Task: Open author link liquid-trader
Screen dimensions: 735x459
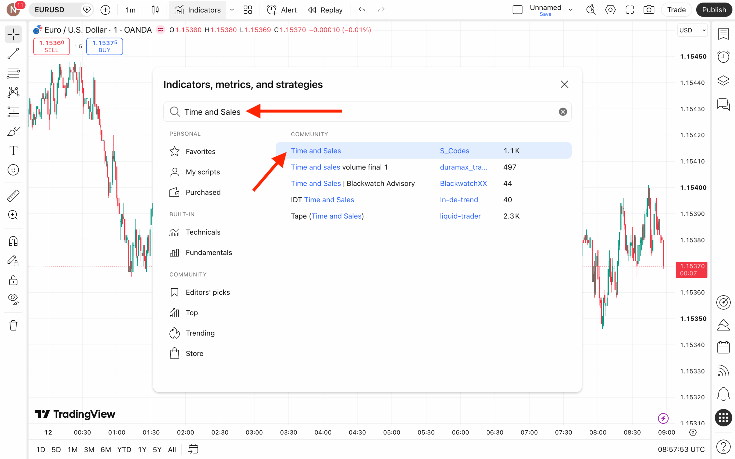Action: pyautogui.click(x=460, y=216)
